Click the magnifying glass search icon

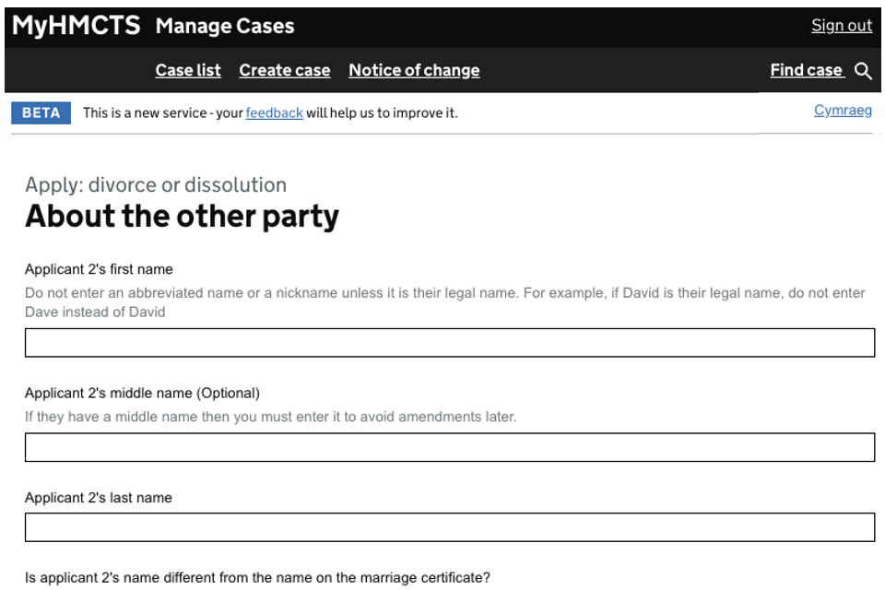[863, 71]
